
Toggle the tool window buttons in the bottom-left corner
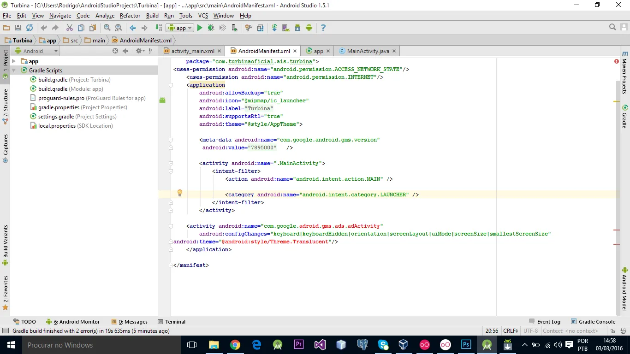[5, 331]
